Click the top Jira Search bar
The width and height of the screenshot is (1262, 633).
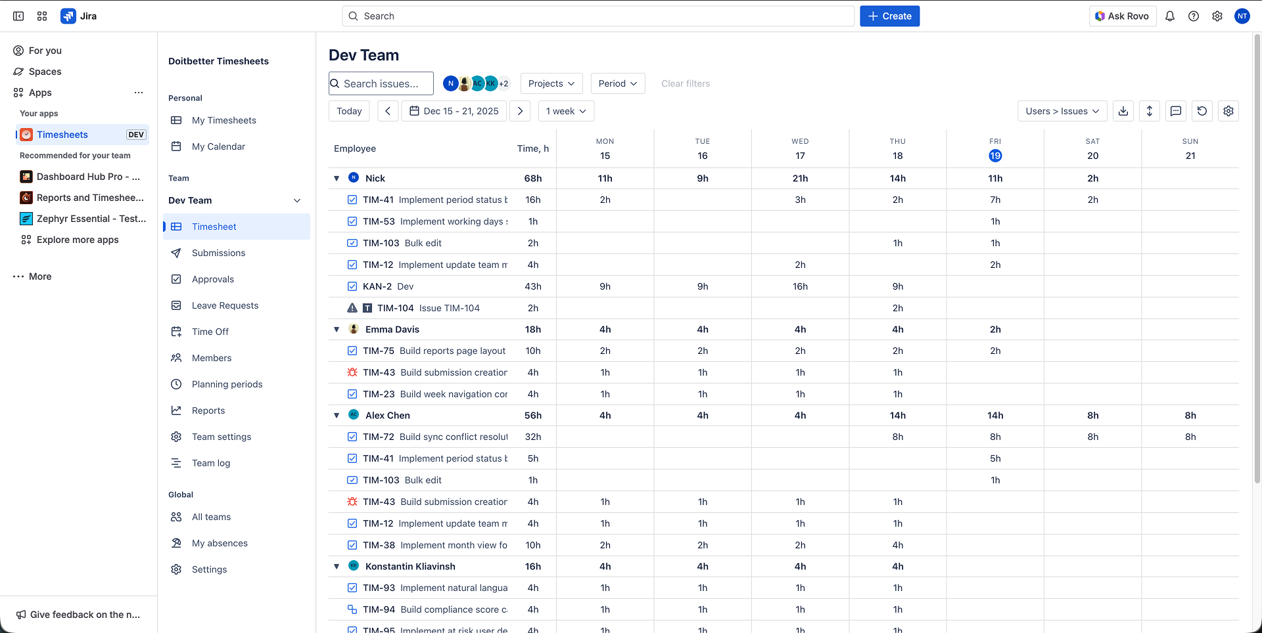[x=598, y=16]
